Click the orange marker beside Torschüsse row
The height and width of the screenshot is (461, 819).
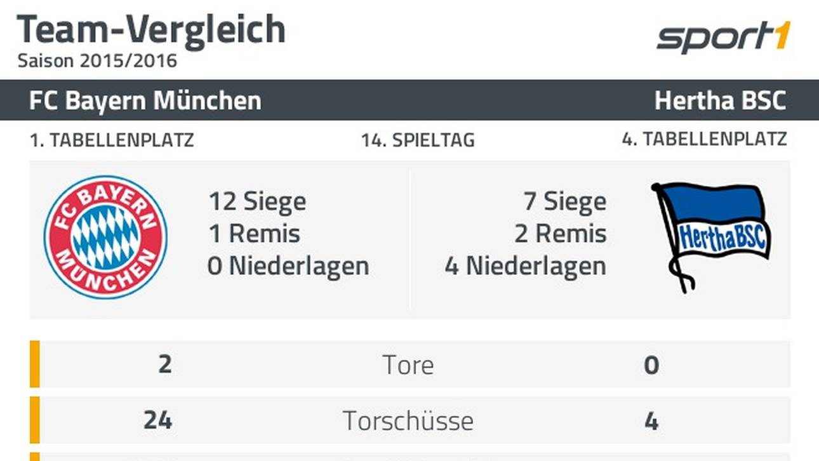[x=35, y=420]
